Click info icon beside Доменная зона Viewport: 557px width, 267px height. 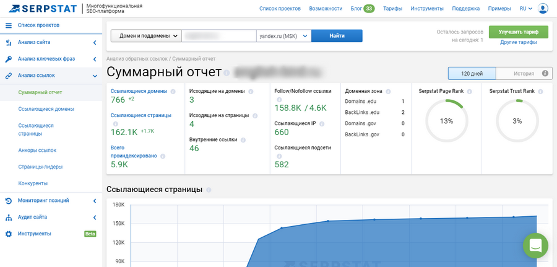pyautogui.click(x=388, y=91)
